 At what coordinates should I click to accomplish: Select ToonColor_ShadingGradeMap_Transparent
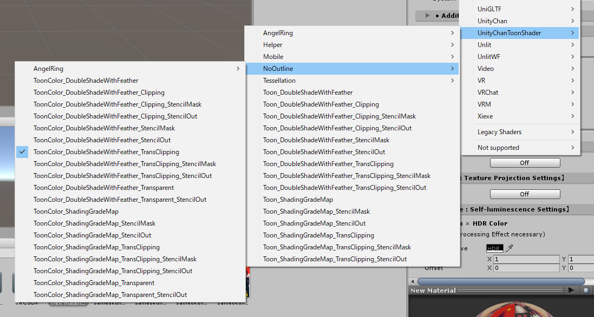tap(130, 283)
